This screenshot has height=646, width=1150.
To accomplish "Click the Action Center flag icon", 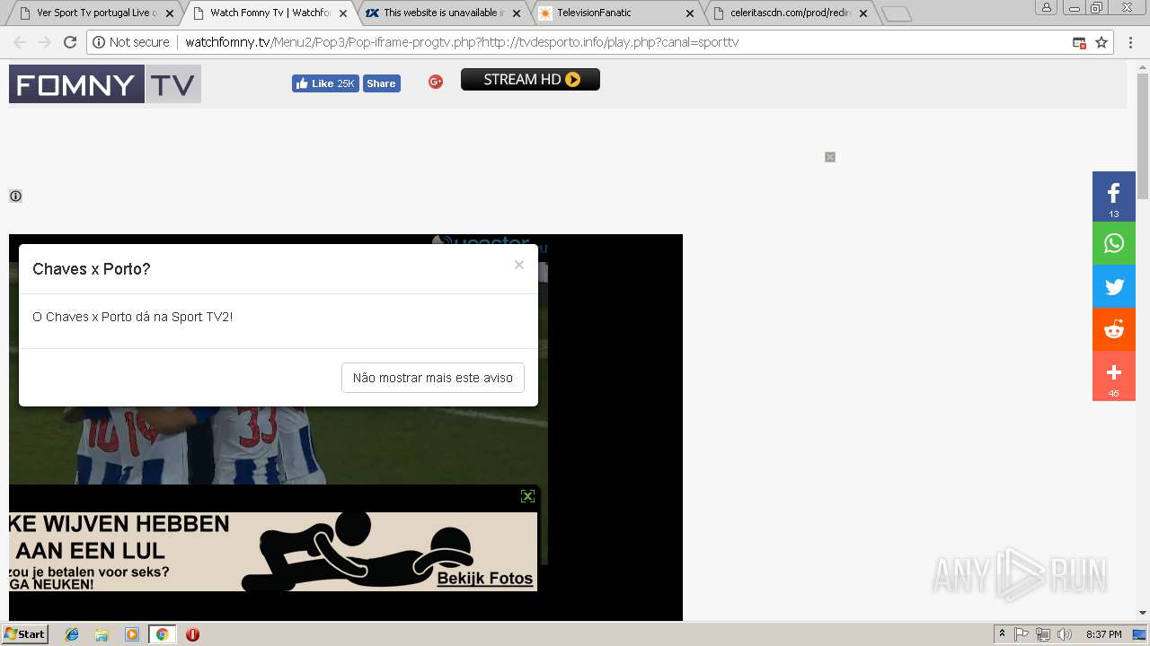I will point(1022,634).
